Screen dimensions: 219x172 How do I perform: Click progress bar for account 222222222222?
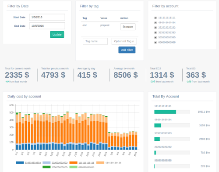(172, 153)
